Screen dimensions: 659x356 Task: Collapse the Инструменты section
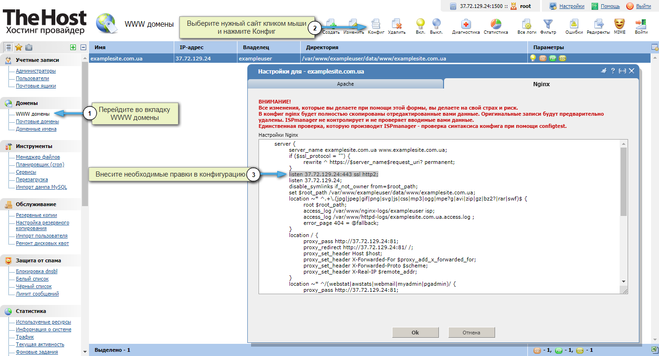[34, 146]
